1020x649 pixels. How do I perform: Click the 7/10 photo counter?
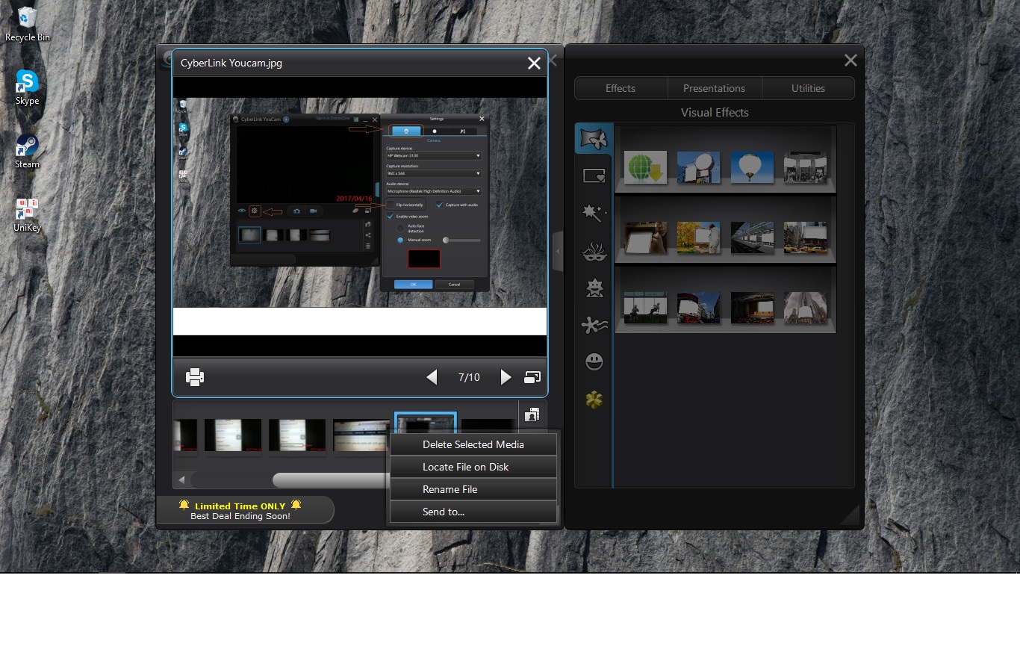point(469,377)
